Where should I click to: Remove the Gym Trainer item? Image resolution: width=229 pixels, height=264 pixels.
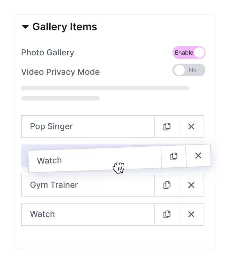[x=191, y=185]
